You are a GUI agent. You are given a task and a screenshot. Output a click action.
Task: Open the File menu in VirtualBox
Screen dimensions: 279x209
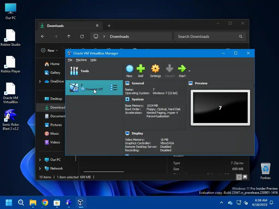pos(70,60)
